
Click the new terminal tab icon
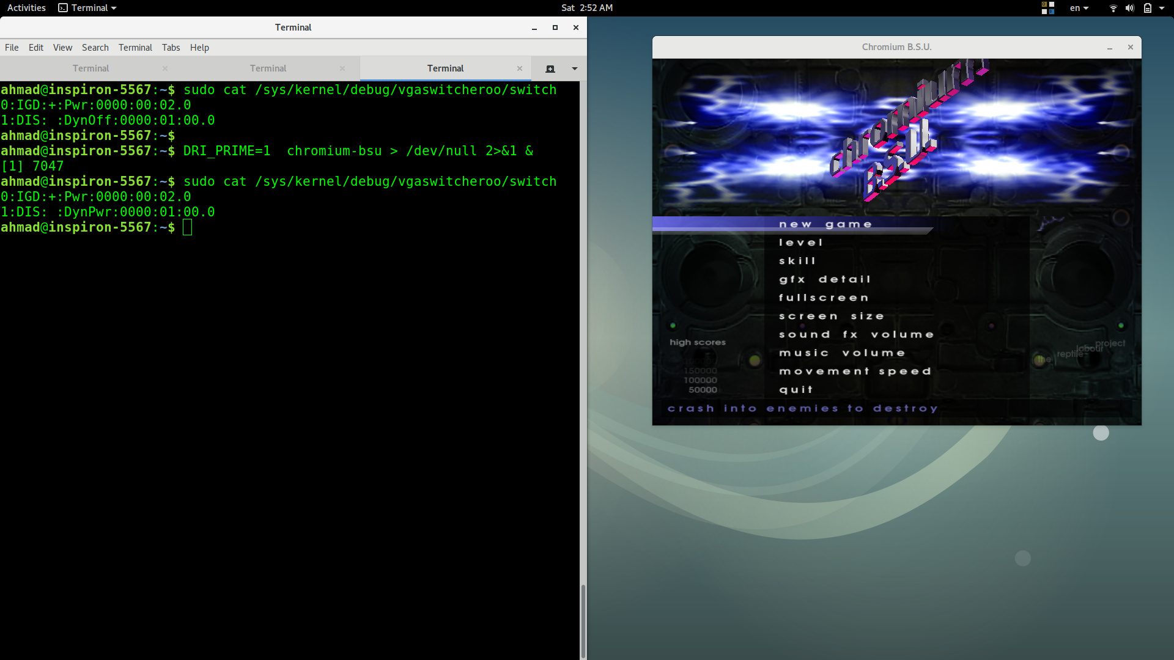point(550,69)
